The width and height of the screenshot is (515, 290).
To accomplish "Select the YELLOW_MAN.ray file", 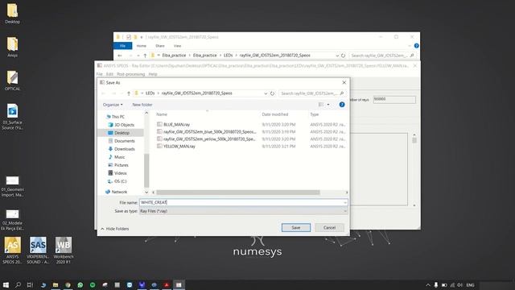I will coord(179,147).
